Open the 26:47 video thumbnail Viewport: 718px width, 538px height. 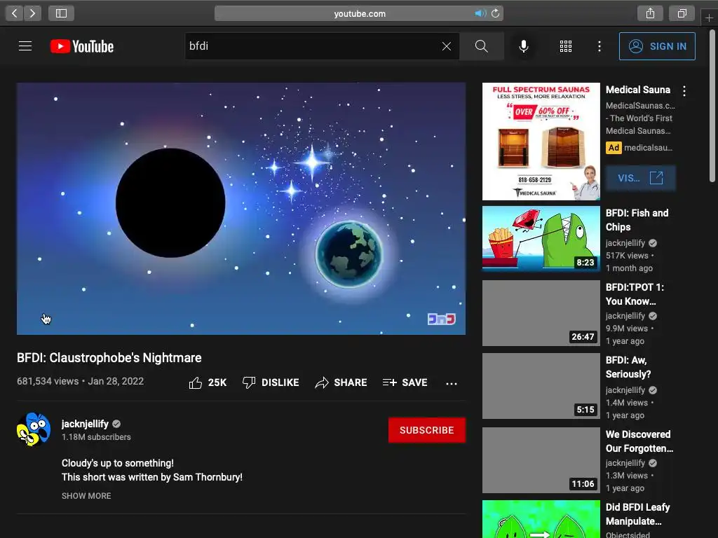point(541,313)
